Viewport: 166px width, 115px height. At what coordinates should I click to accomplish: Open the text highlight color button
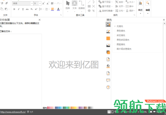point(52,9)
